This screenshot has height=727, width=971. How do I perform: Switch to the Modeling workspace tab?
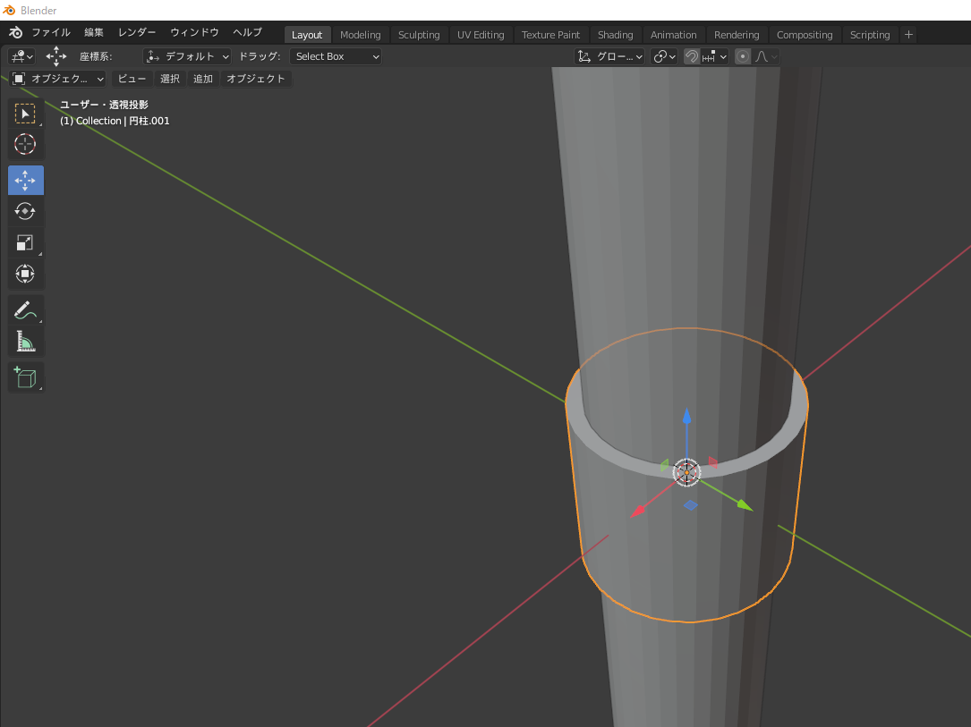point(361,35)
